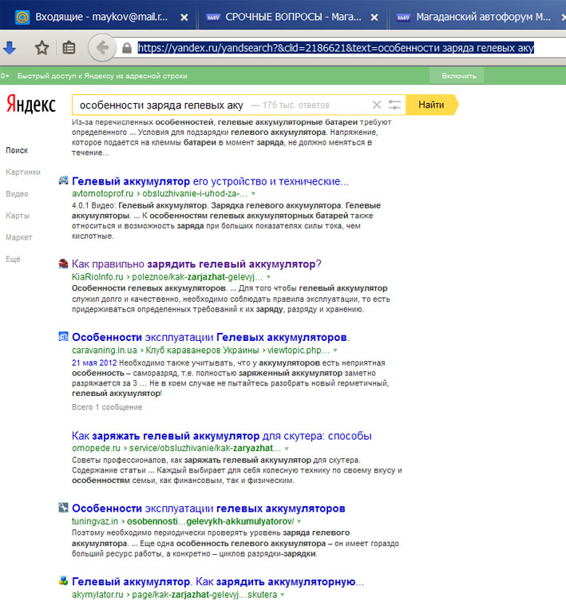Screen dimensions: 566x602
Task: Click the padlock icon in address bar
Action: click(x=127, y=49)
